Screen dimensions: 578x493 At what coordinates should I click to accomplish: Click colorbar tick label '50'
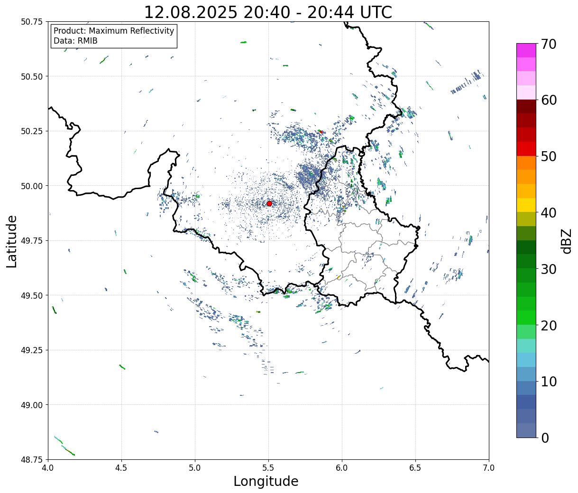[x=549, y=156]
